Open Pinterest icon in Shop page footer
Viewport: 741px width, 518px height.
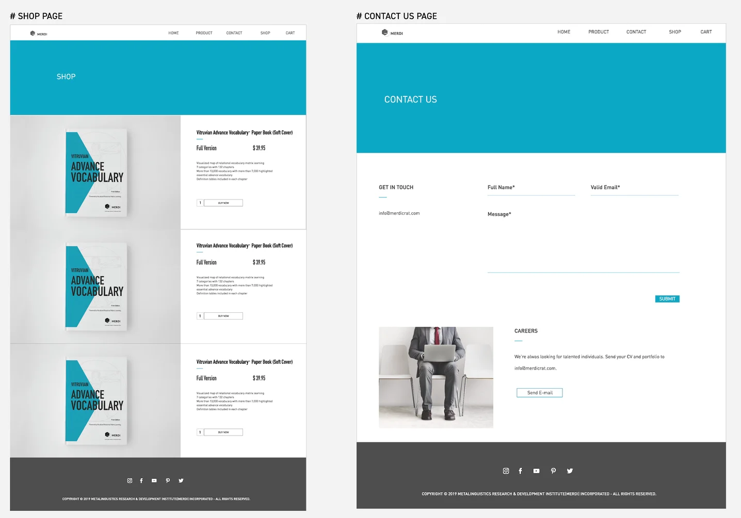(x=168, y=480)
